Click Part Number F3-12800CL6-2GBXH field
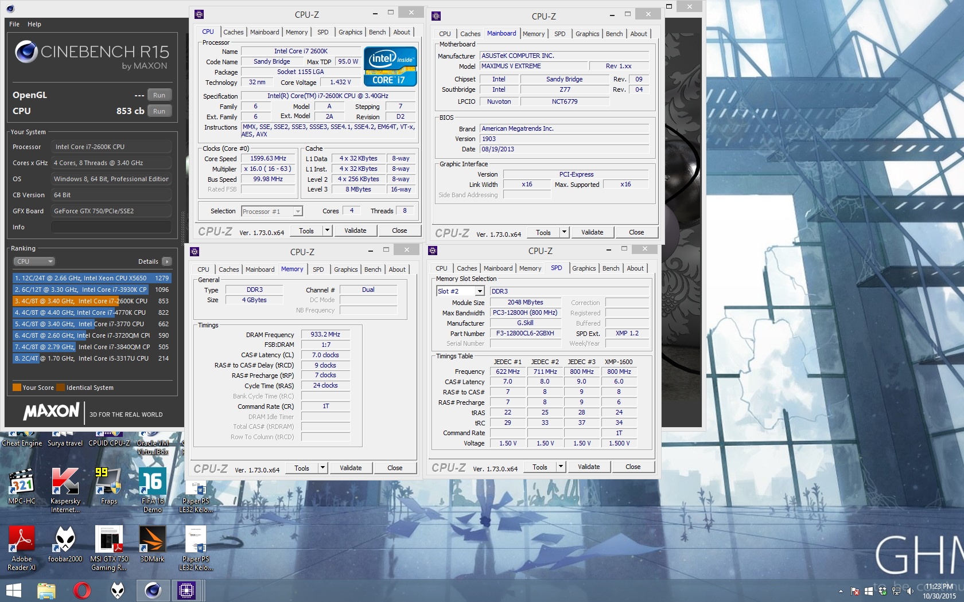Viewport: 964px width, 602px height. [x=525, y=333]
